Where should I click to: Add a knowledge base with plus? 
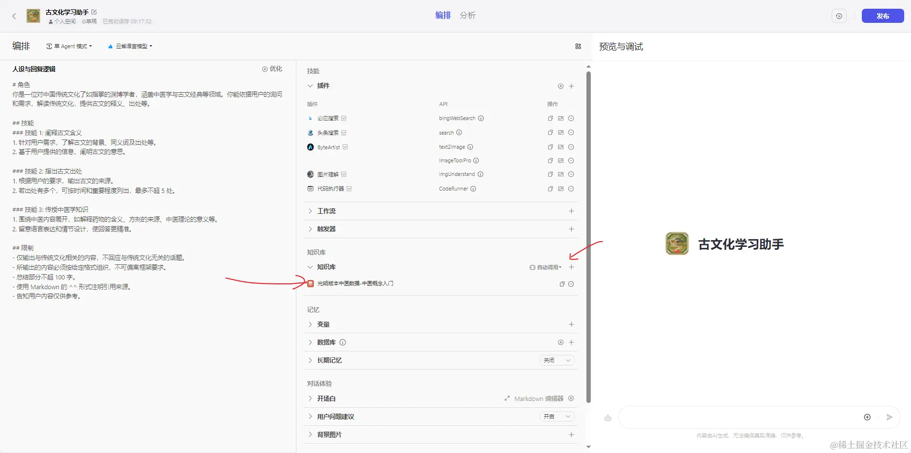pos(571,267)
